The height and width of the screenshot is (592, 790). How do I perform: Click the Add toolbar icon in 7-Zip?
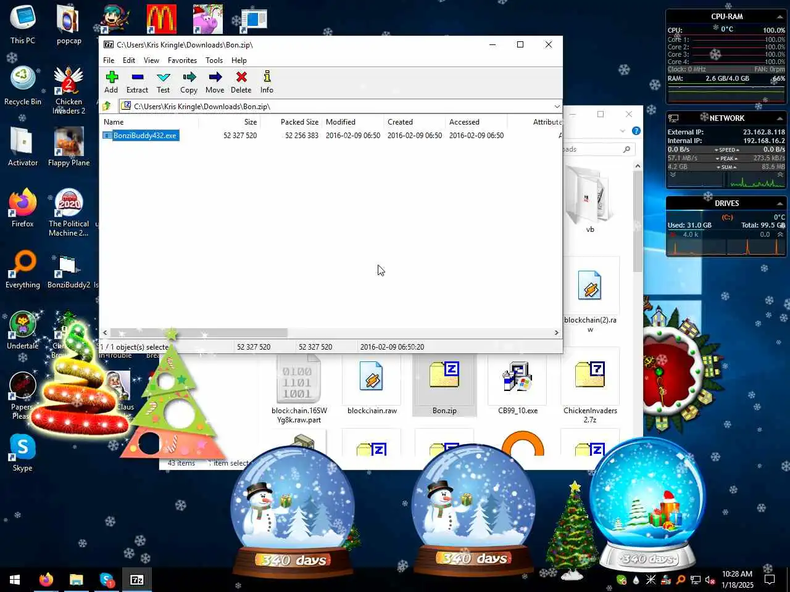[x=111, y=82]
